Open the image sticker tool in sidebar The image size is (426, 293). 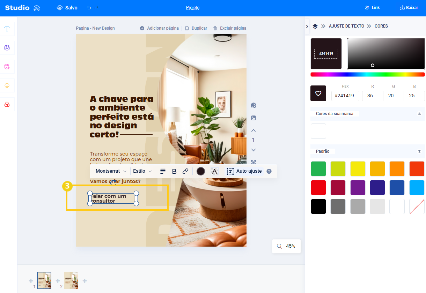pos(7,48)
